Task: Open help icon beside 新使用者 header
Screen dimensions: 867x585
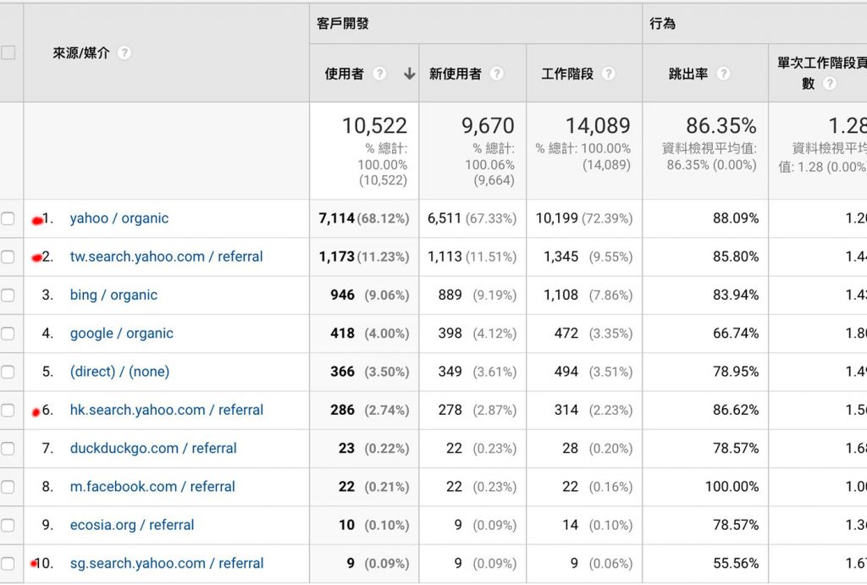Action: [496, 73]
